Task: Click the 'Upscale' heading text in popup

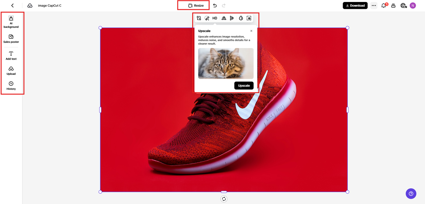Action: coord(204,31)
